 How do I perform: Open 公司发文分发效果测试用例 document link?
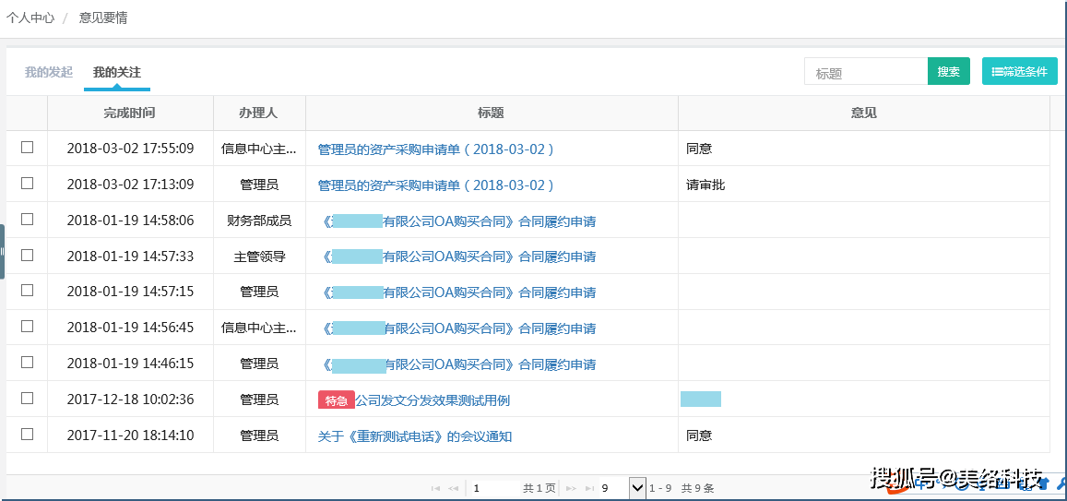click(x=433, y=400)
